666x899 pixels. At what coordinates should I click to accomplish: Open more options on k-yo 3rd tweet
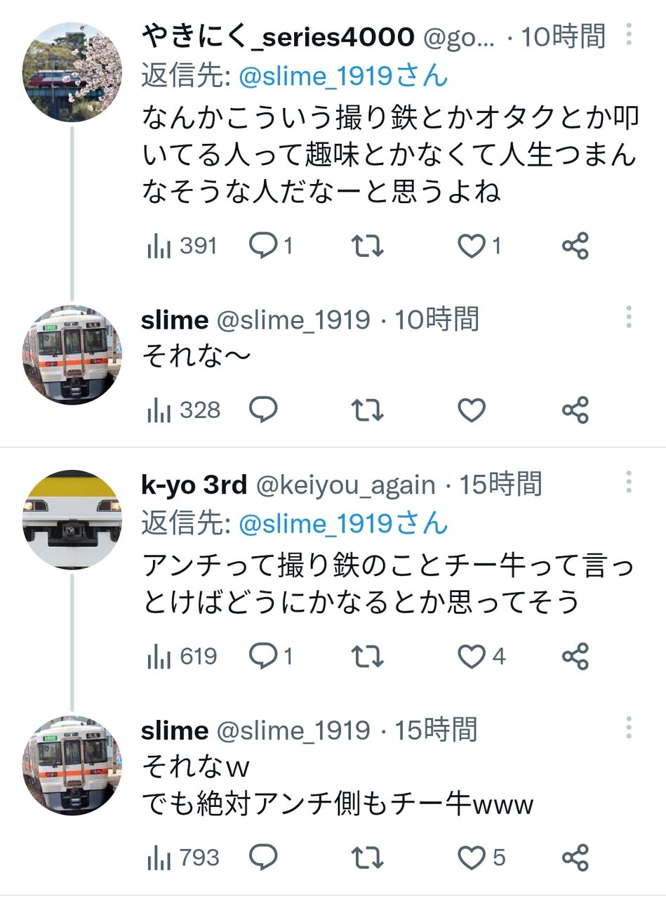629,482
